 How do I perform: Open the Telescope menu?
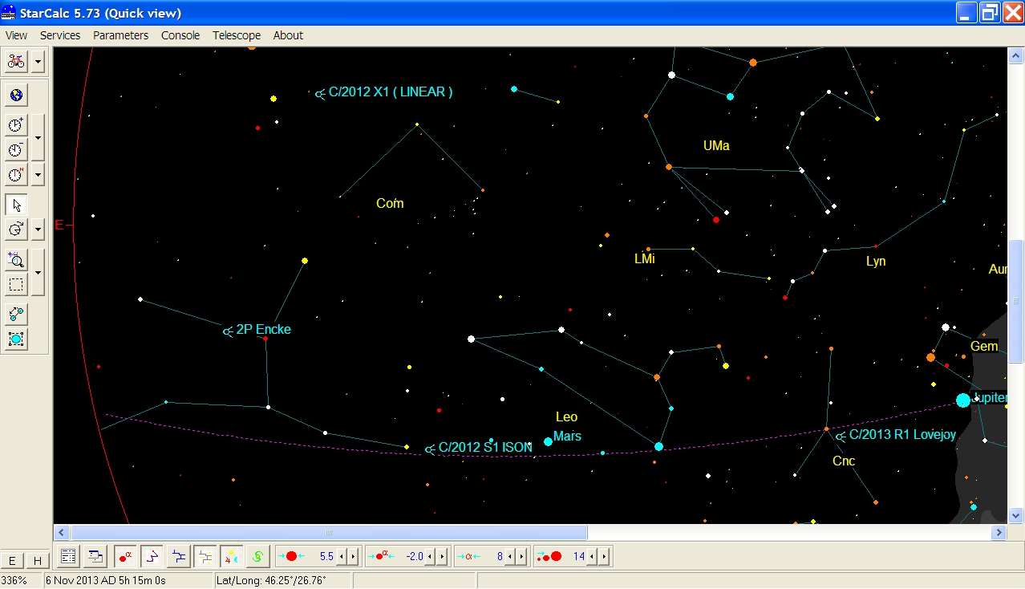237,35
